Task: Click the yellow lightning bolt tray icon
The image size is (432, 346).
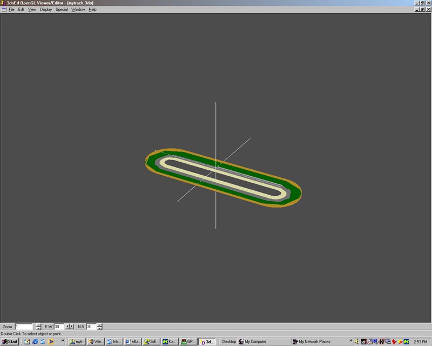Action: (x=400, y=342)
